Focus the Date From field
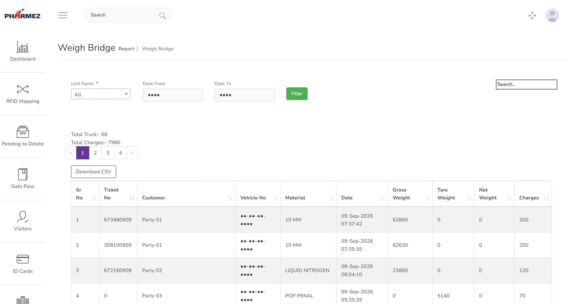Viewport: 577px width, 304px height. click(173, 95)
